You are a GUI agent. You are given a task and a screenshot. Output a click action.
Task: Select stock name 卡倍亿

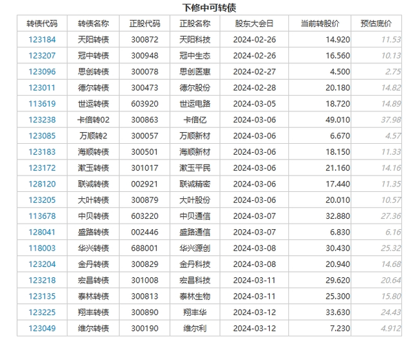pyautogui.click(x=195, y=120)
